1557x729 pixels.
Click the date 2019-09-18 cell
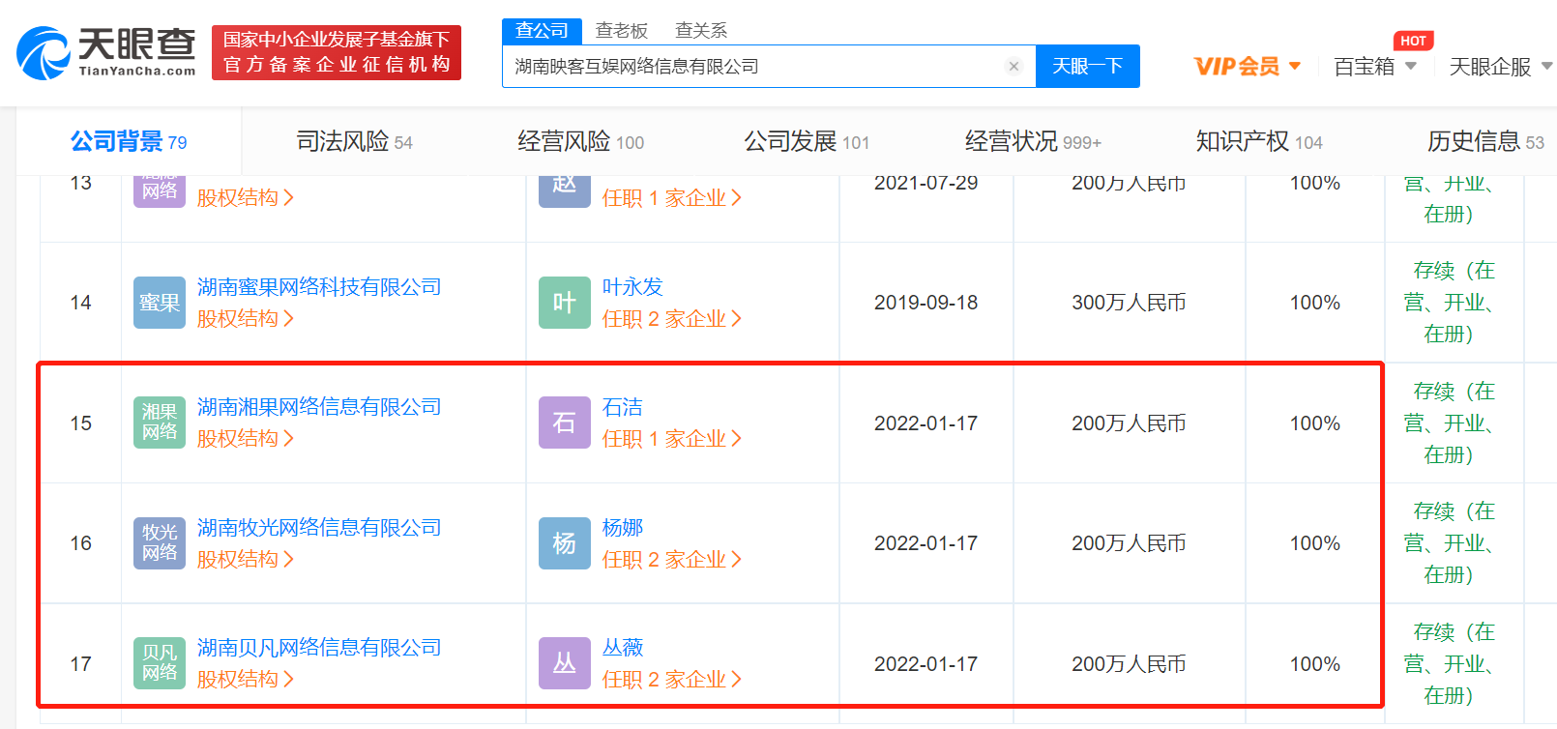click(x=925, y=303)
